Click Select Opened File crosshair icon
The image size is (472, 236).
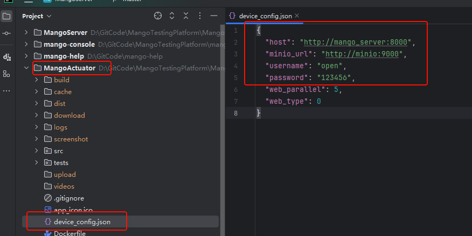point(158,16)
